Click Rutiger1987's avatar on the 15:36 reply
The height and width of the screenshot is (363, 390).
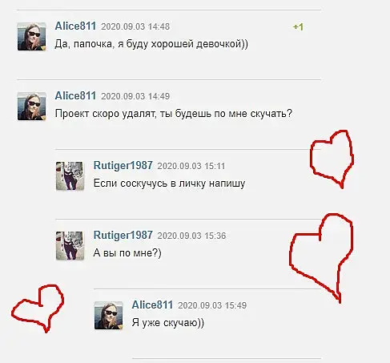click(x=70, y=246)
